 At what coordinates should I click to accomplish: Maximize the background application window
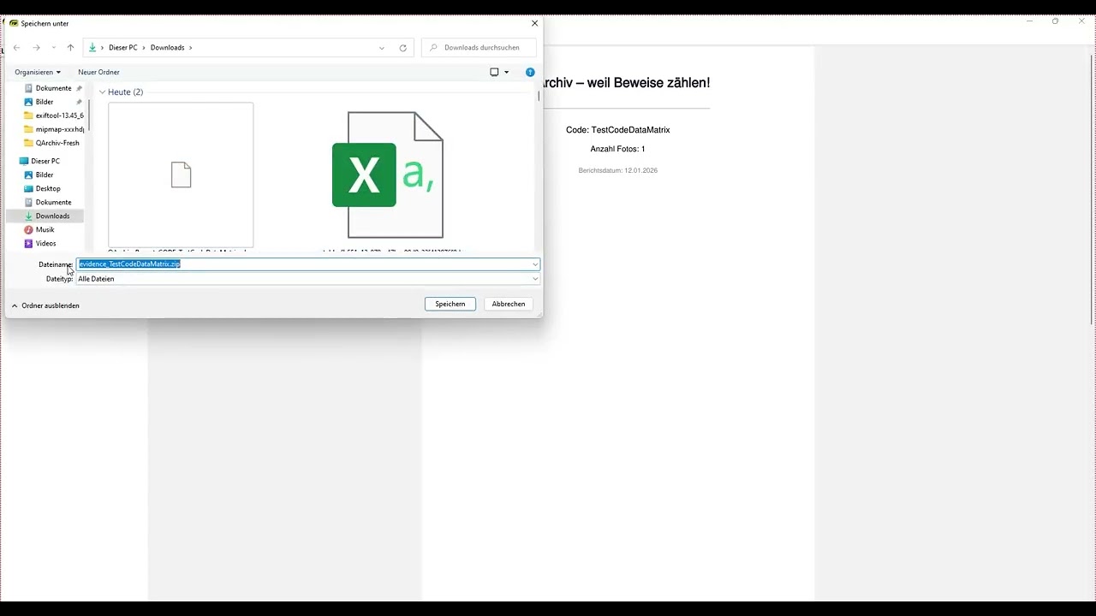click(1055, 21)
